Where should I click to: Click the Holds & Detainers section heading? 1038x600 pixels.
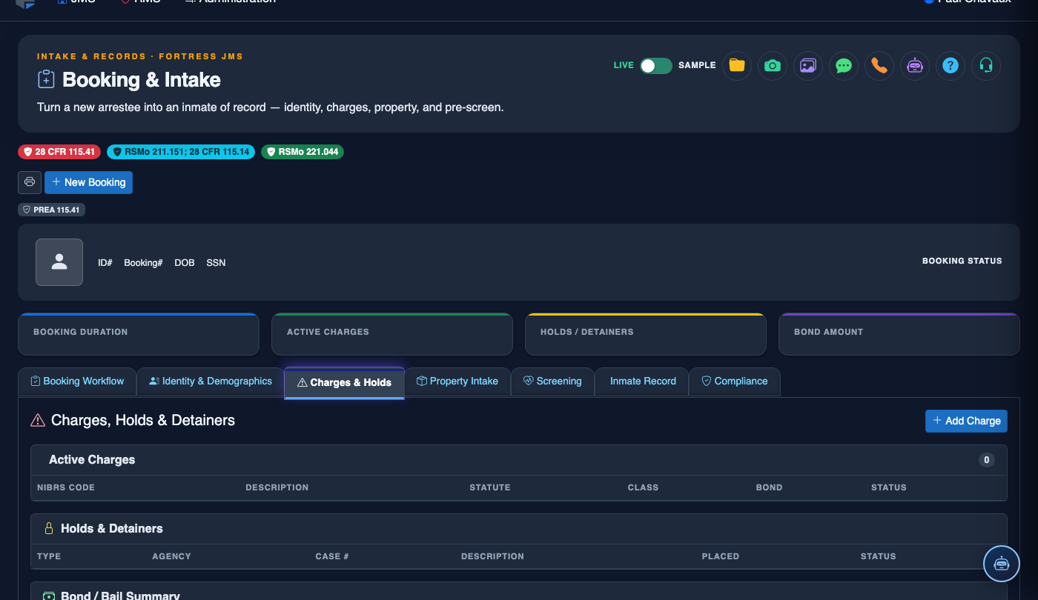tap(112, 529)
